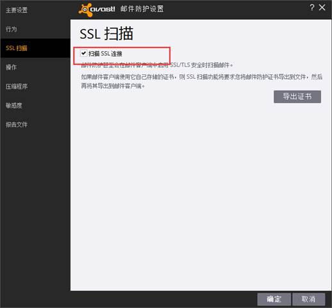Click the 邮件防护设置 title text
332x308 pixels.
pos(142,9)
